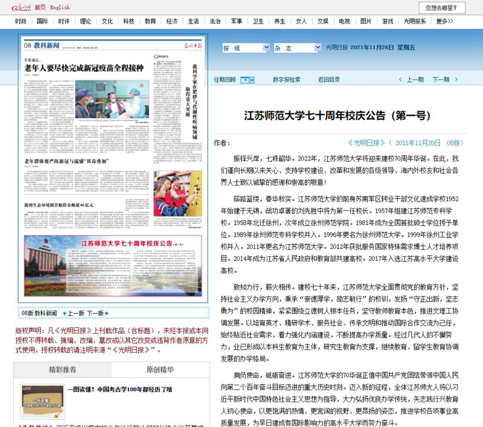The image size is (483, 427).
Task: Click the left arrow beside 上一期
Action: (400, 80)
